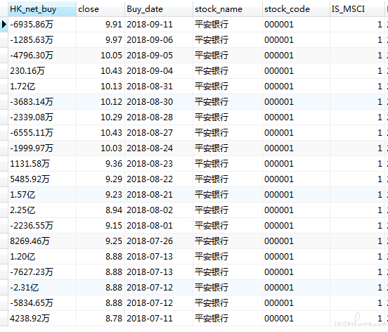Sort by the close column header

coord(101,9)
